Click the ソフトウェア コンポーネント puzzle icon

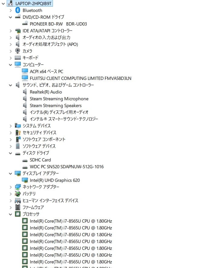18,139
